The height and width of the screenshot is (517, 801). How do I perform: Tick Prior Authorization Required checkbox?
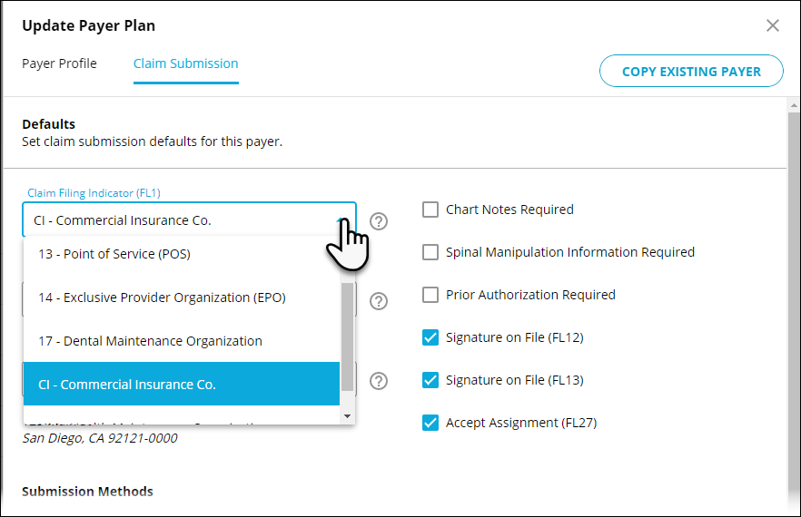(430, 295)
